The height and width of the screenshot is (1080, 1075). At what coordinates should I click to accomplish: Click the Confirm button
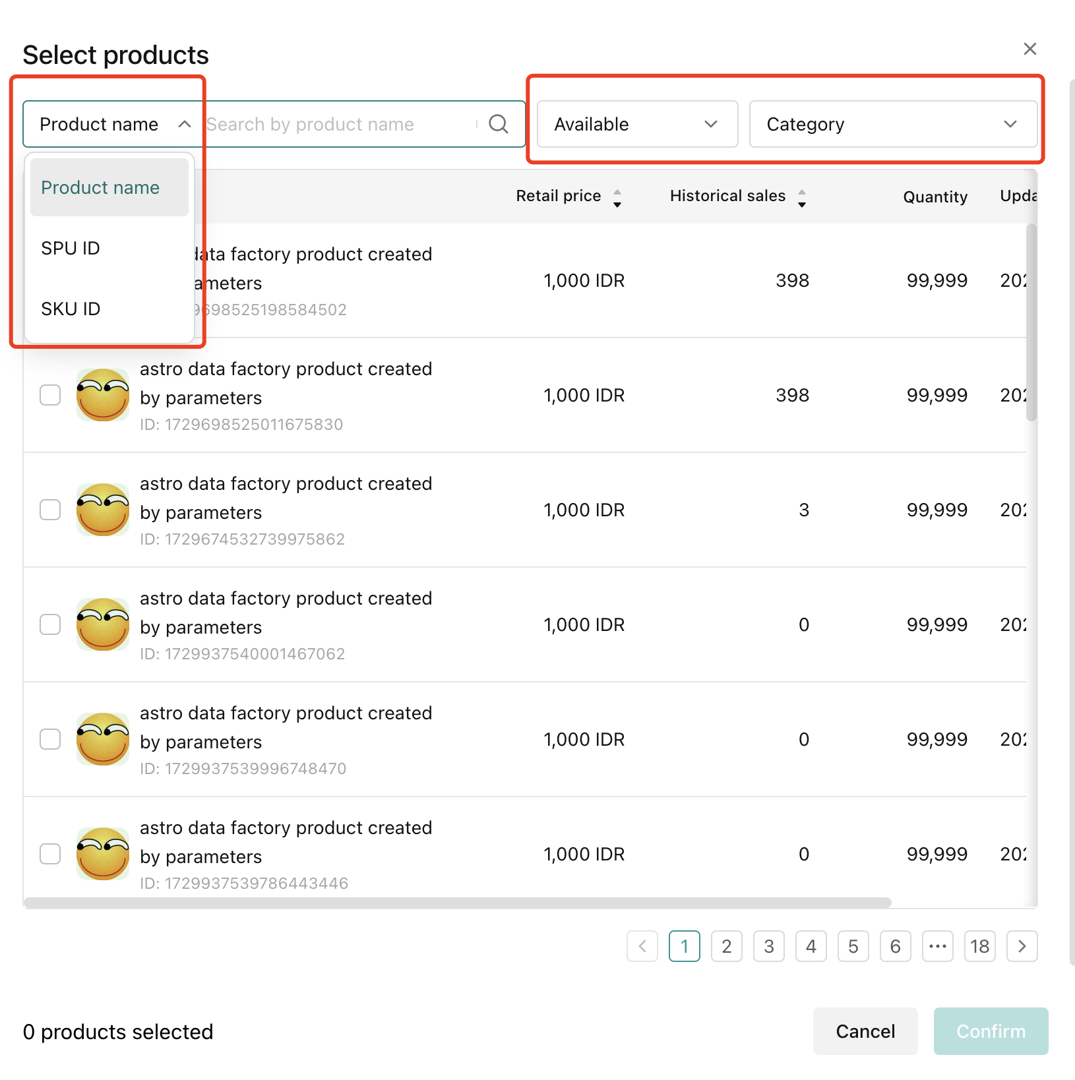click(990, 1031)
